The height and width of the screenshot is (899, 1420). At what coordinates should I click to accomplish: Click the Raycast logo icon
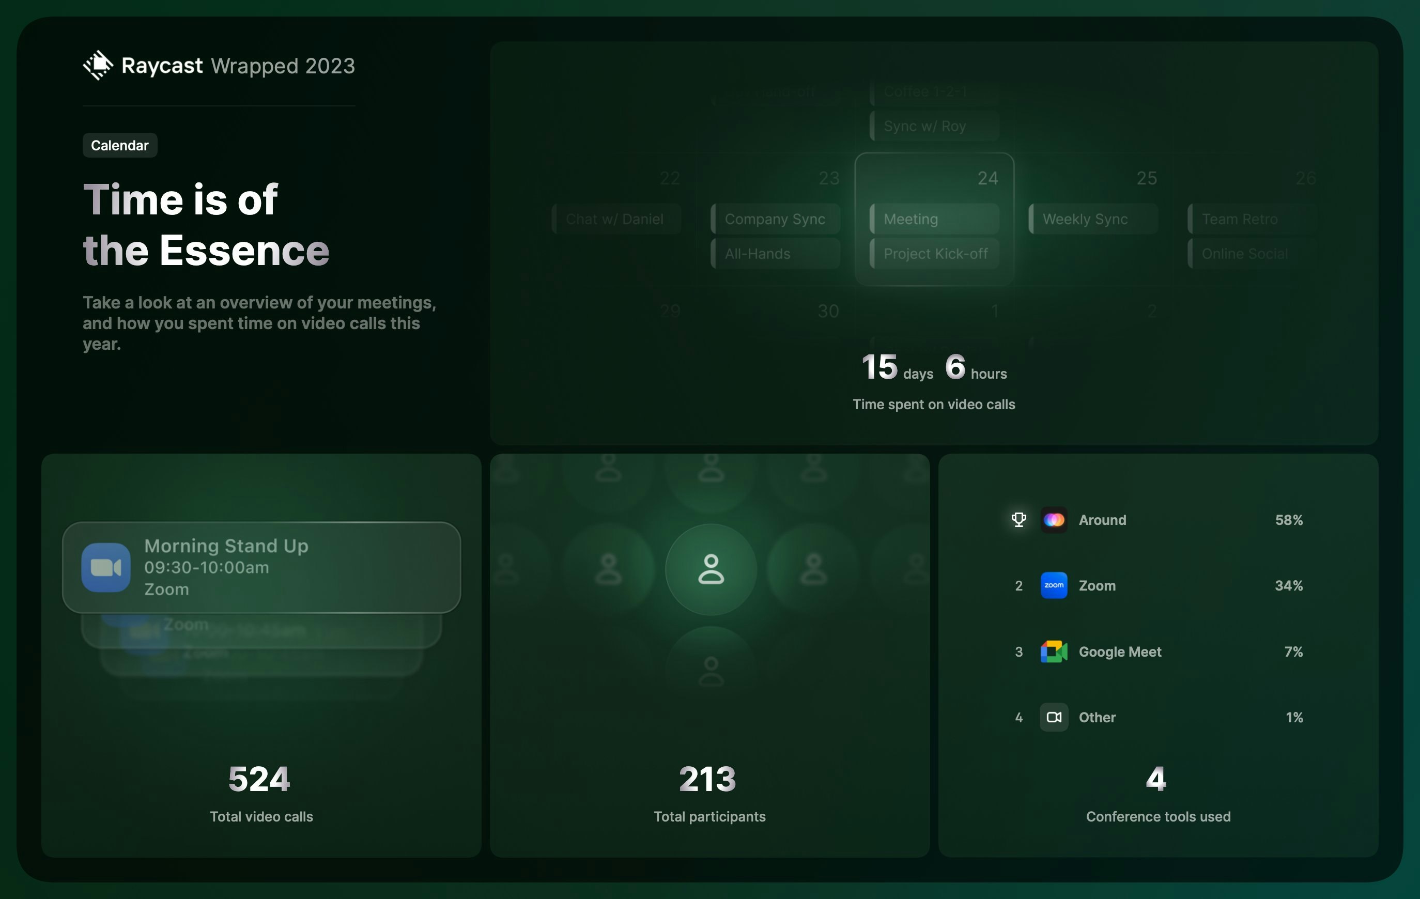point(98,66)
